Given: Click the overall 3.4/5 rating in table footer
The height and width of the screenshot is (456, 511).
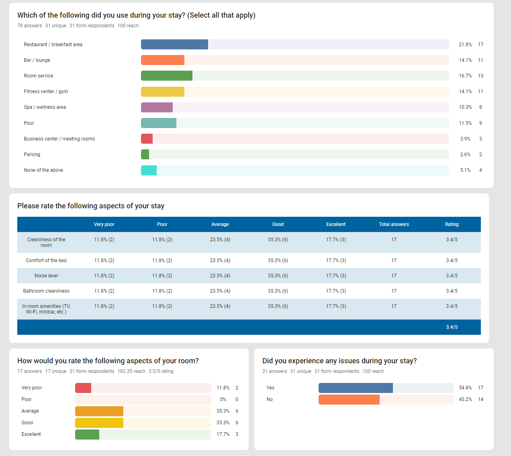Looking at the screenshot, I should coord(452,327).
